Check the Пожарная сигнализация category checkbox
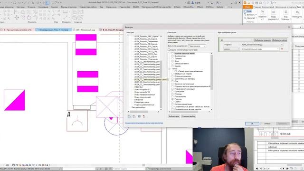The width and height of the screenshot is (304, 171). coord(172,89)
